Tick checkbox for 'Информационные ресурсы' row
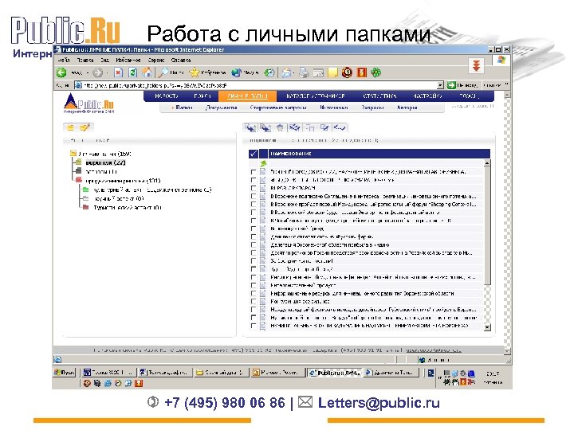The width and height of the screenshot is (574, 430). (x=254, y=293)
